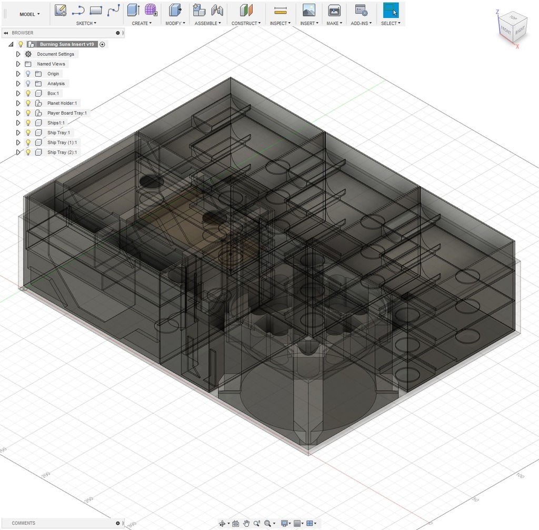Toggle the Analysis folder lightbulb
This screenshot has width=539, height=530.
point(28,84)
